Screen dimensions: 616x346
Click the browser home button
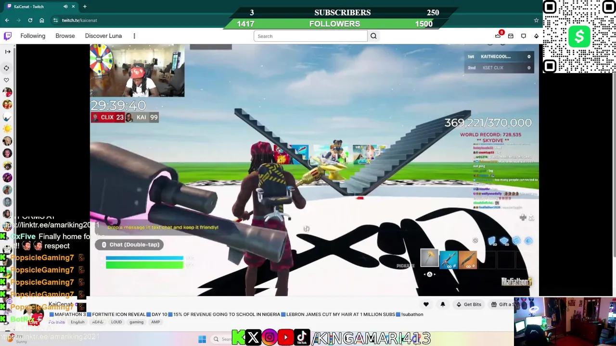coord(42,20)
